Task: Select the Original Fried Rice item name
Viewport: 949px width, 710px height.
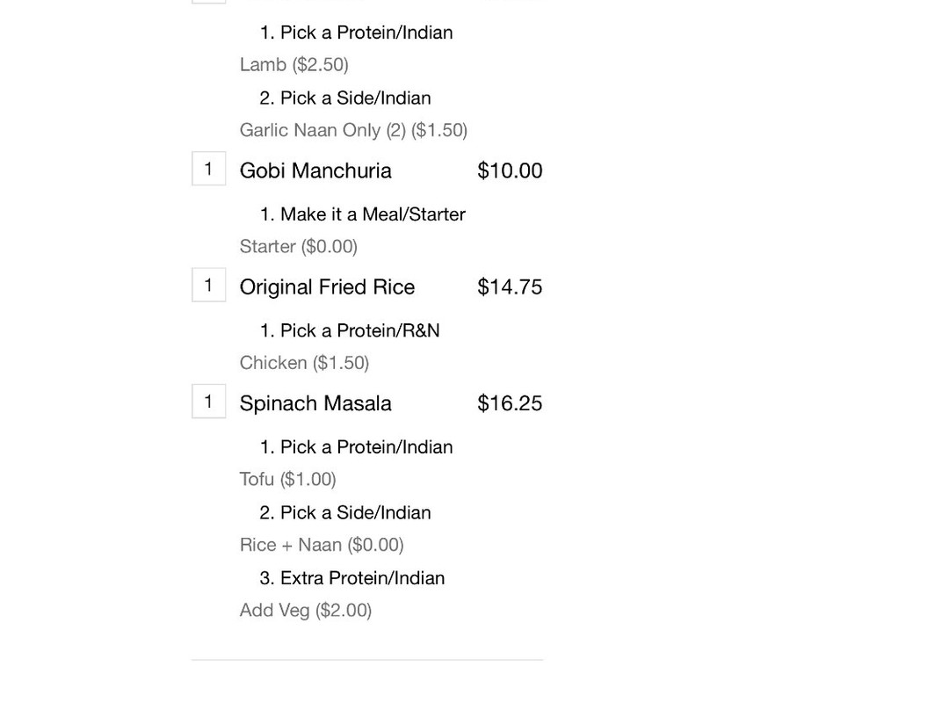Action: click(x=327, y=287)
